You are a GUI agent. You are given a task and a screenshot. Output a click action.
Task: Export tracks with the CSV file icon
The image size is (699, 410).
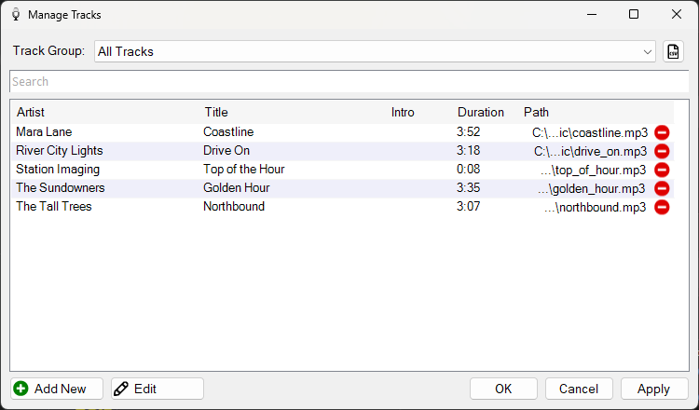[673, 51]
